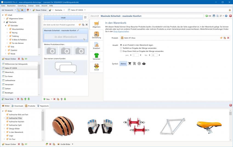The height and width of the screenshot is (147, 233).
Task: Remove the assigned product Helm XT-Shox
Action: tap(228, 38)
